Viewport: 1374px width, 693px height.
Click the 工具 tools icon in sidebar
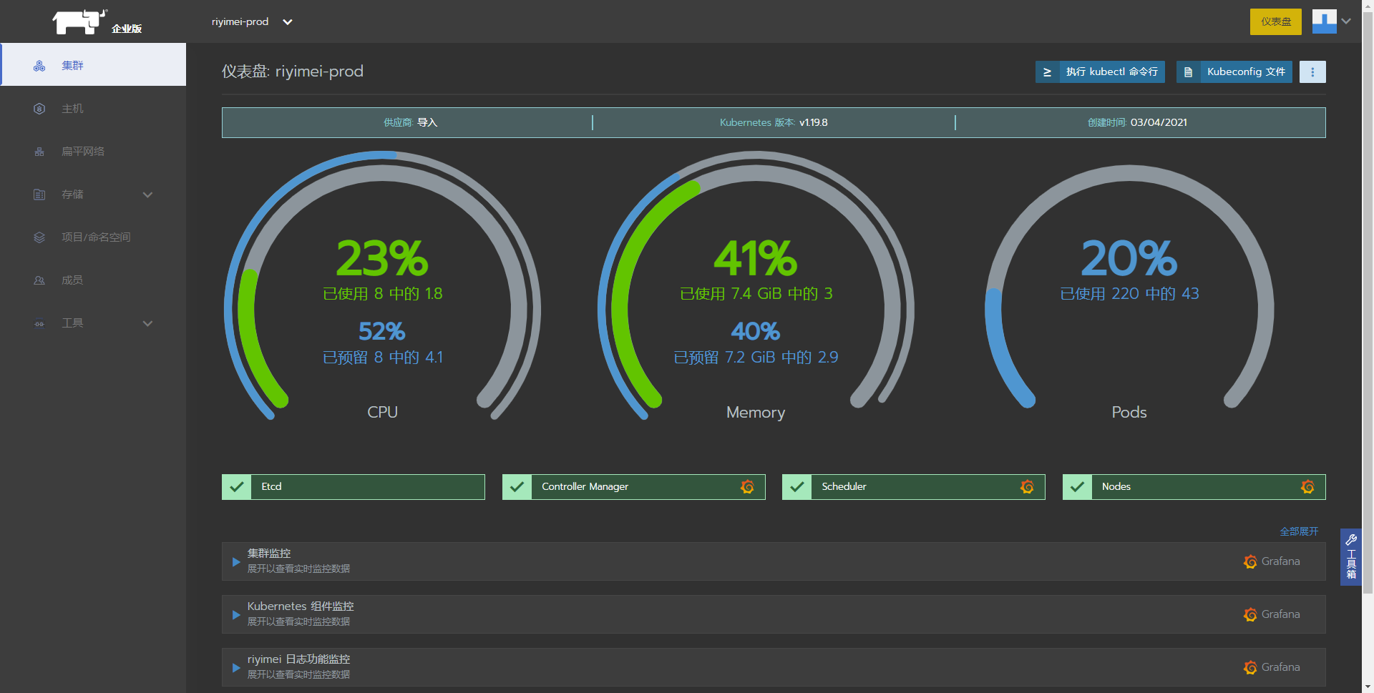pos(39,323)
